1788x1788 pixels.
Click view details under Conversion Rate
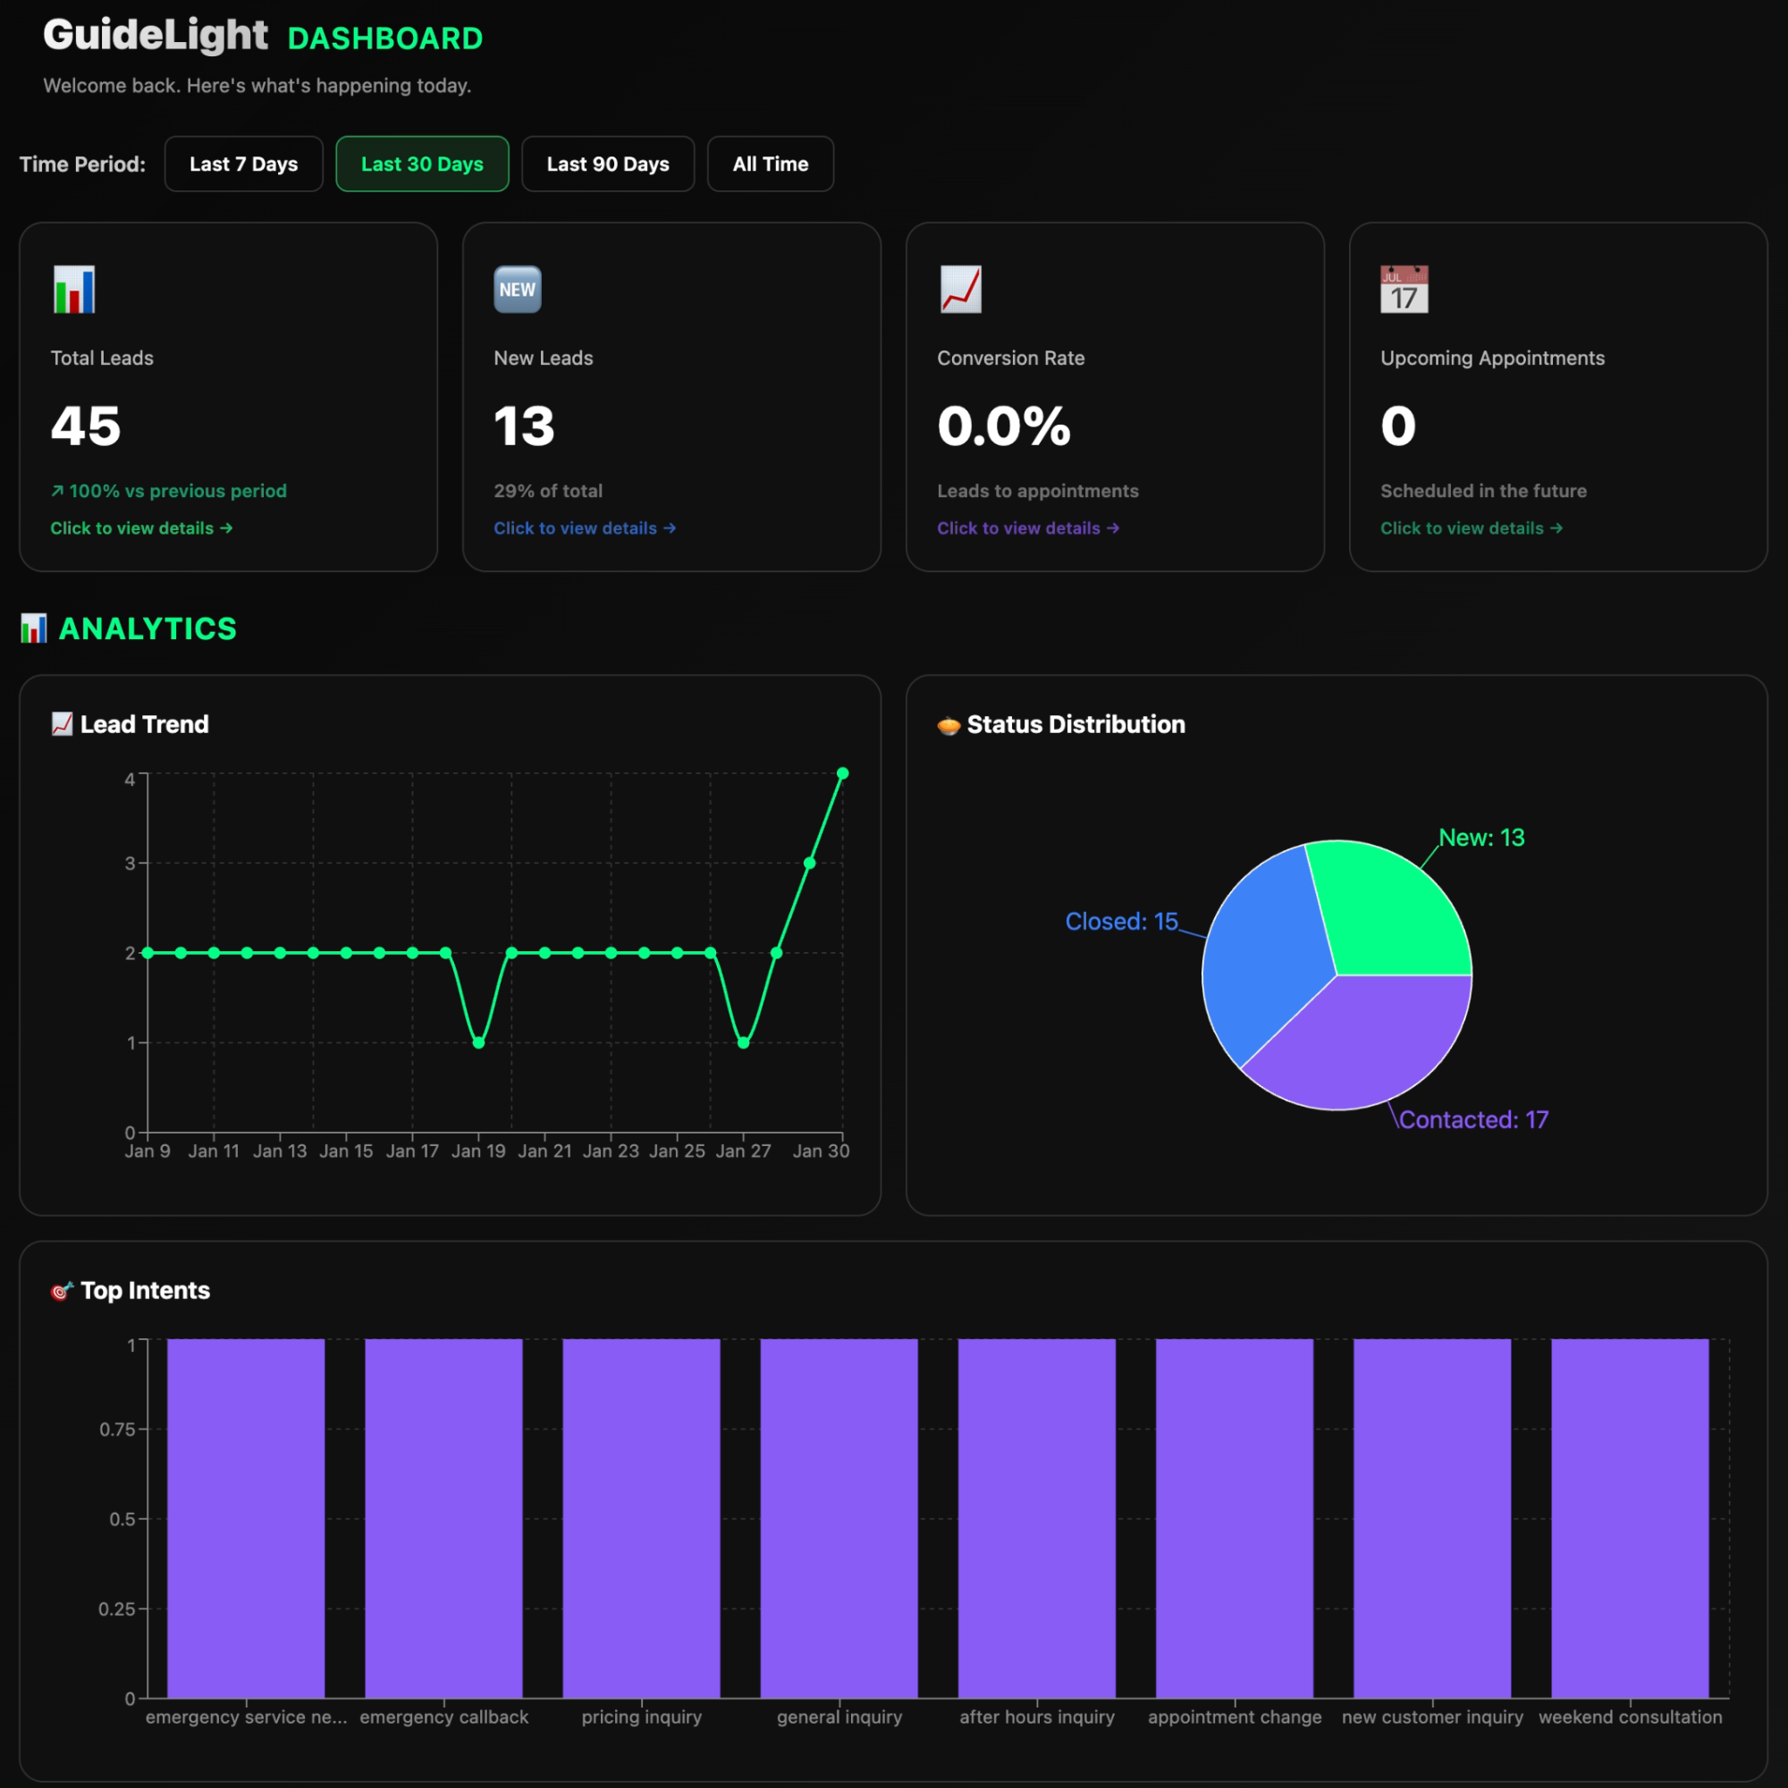click(1027, 527)
